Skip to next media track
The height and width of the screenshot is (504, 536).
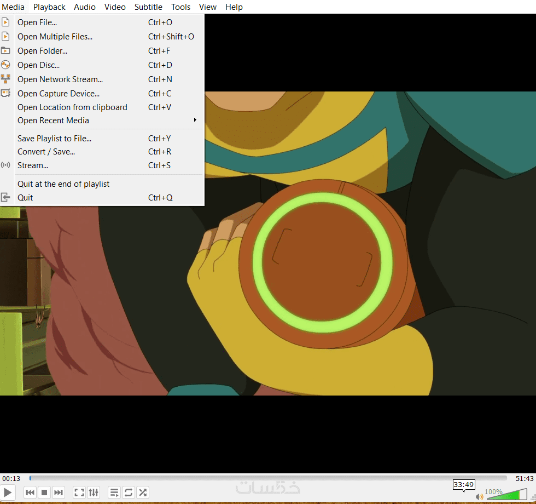[59, 492]
